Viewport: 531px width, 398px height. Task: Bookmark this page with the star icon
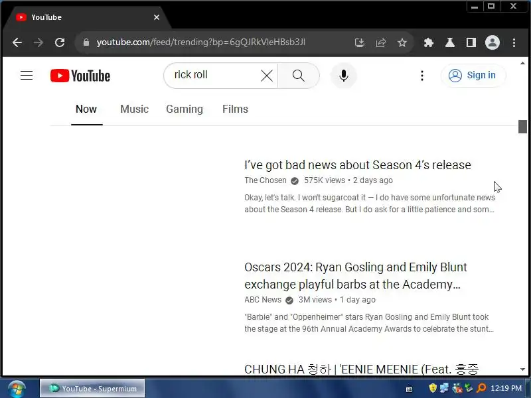click(x=402, y=42)
